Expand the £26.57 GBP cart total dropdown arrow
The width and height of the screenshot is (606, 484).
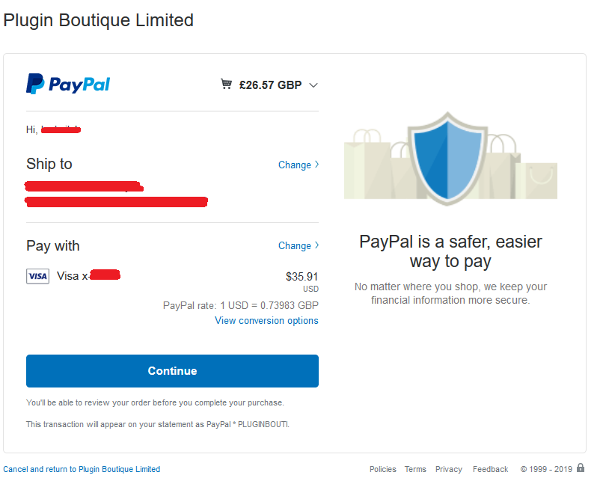(x=313, y=85)
